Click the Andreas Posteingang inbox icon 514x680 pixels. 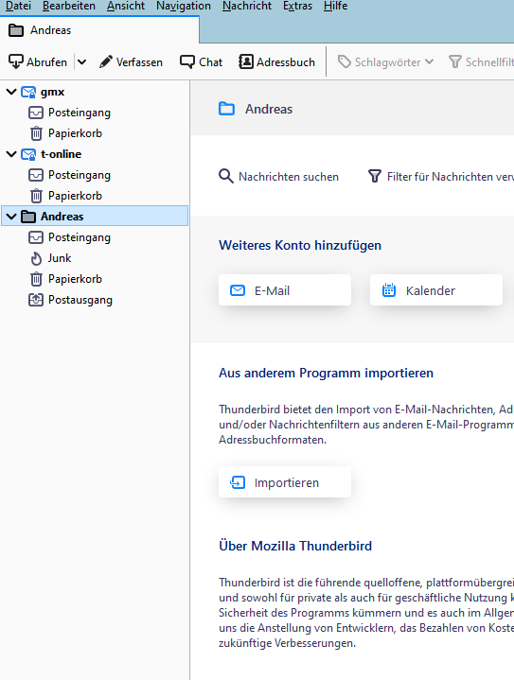[36, 237]
